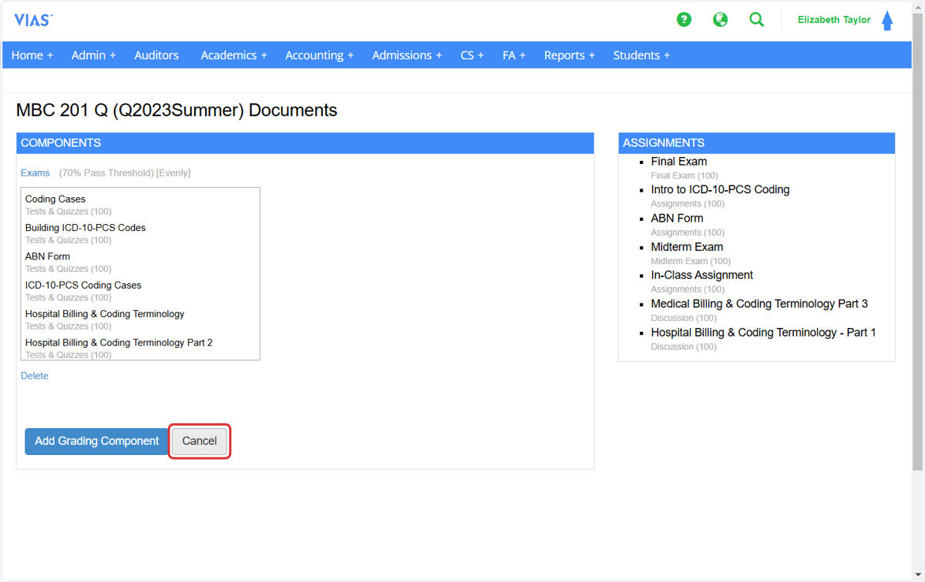
Task: Click the VIAS logo
Action: pyautogui.click(x=34, y=21)
